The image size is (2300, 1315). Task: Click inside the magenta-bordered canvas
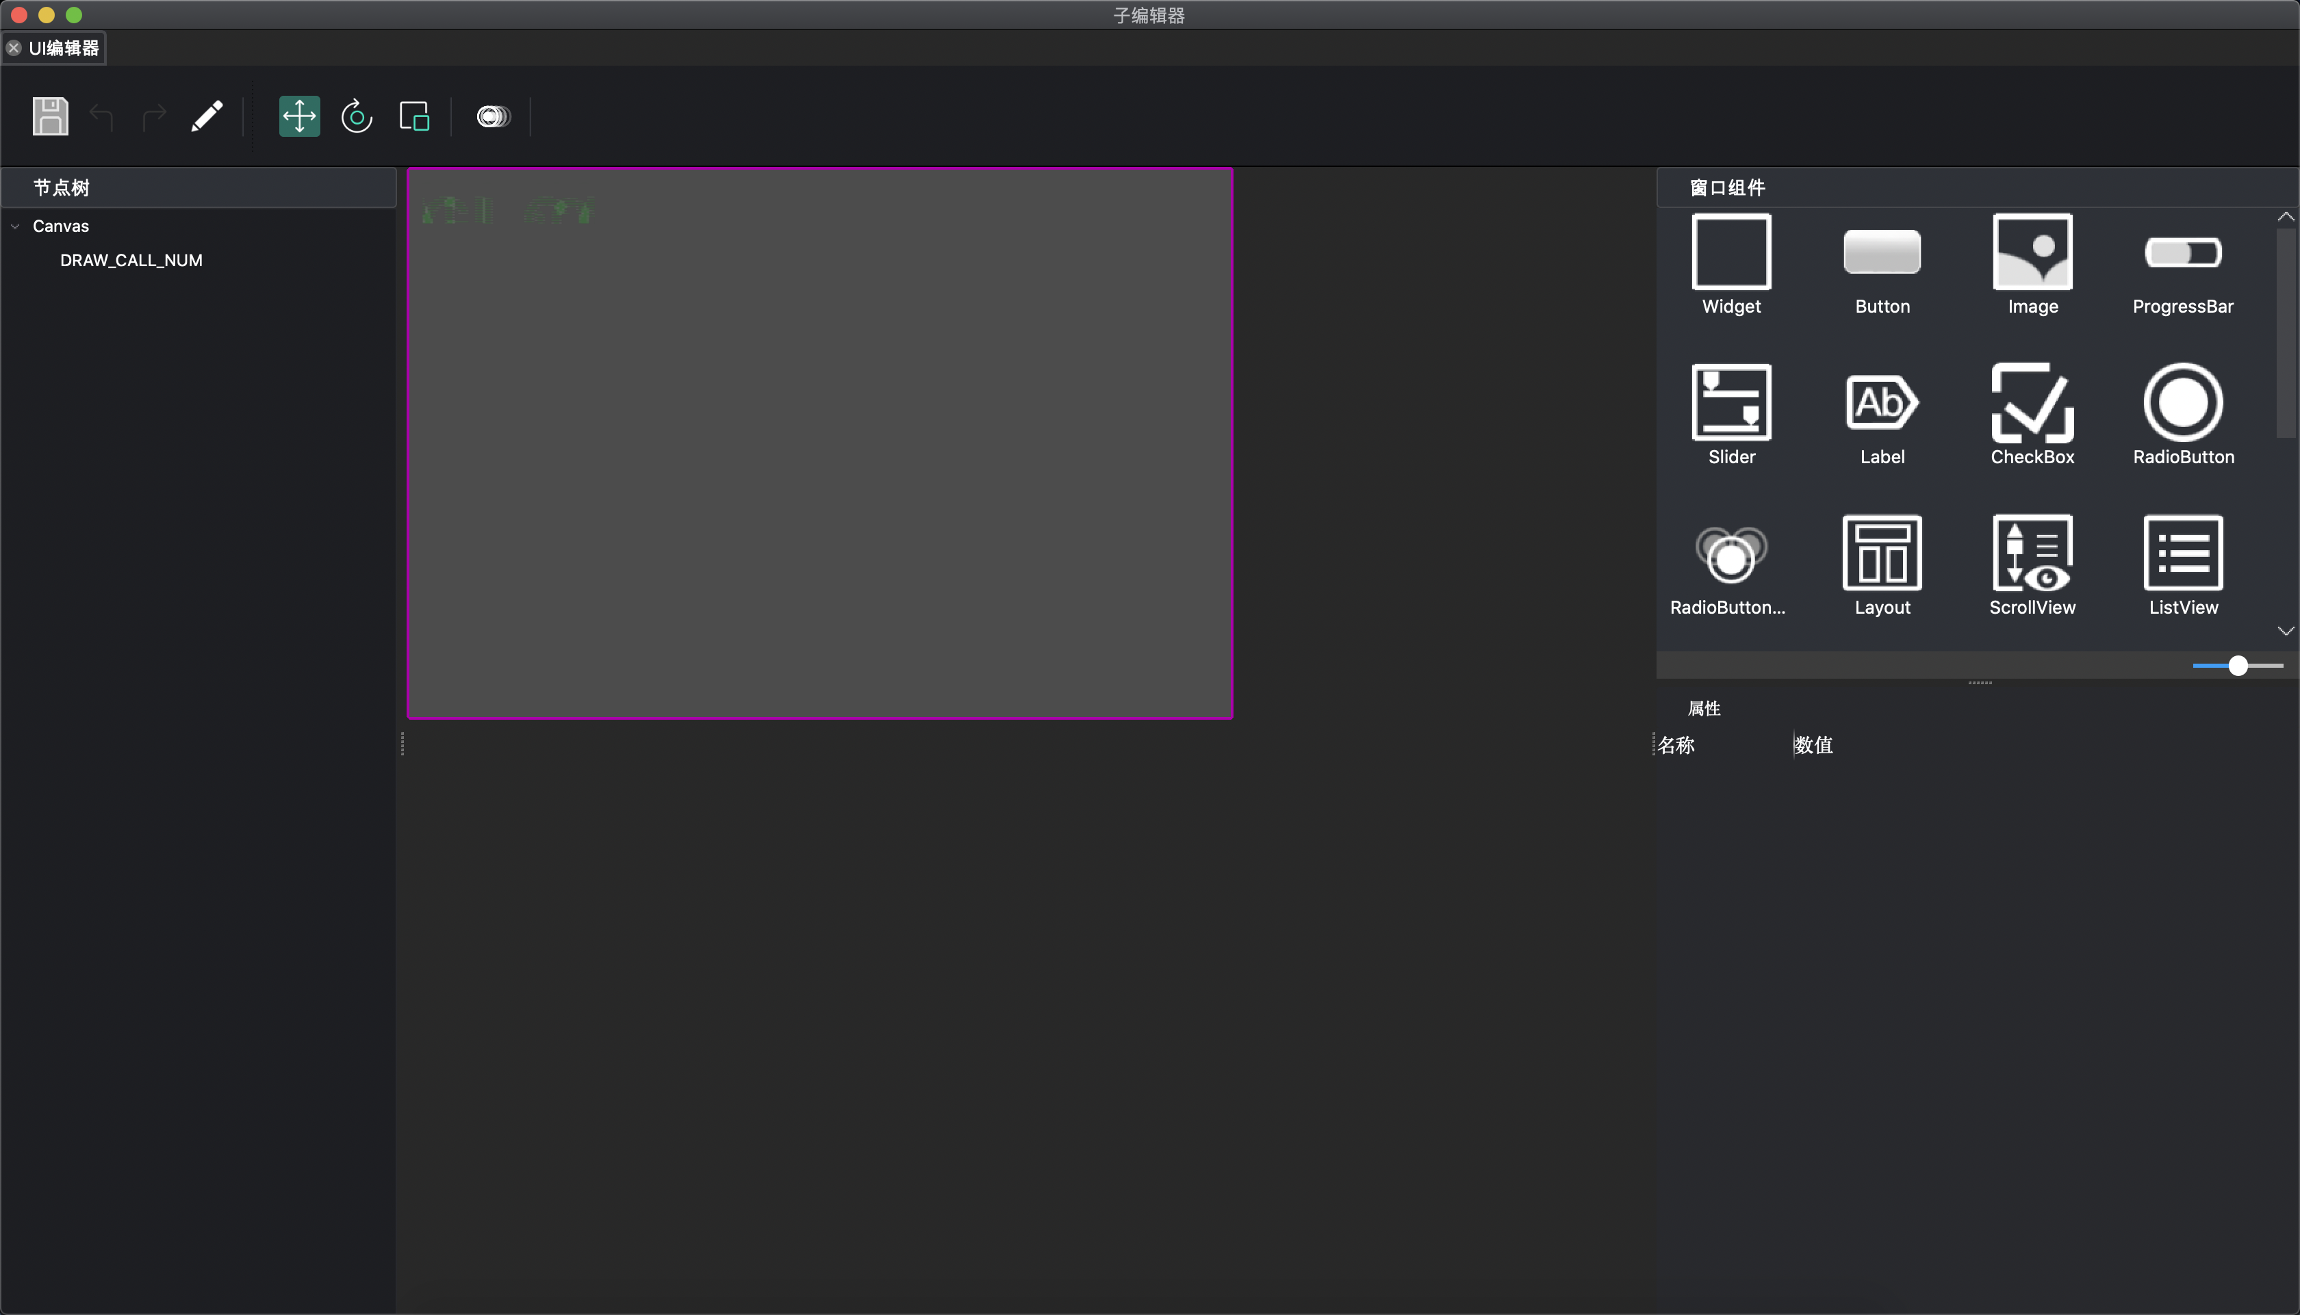pyautogui.click(x=819, y=443)
